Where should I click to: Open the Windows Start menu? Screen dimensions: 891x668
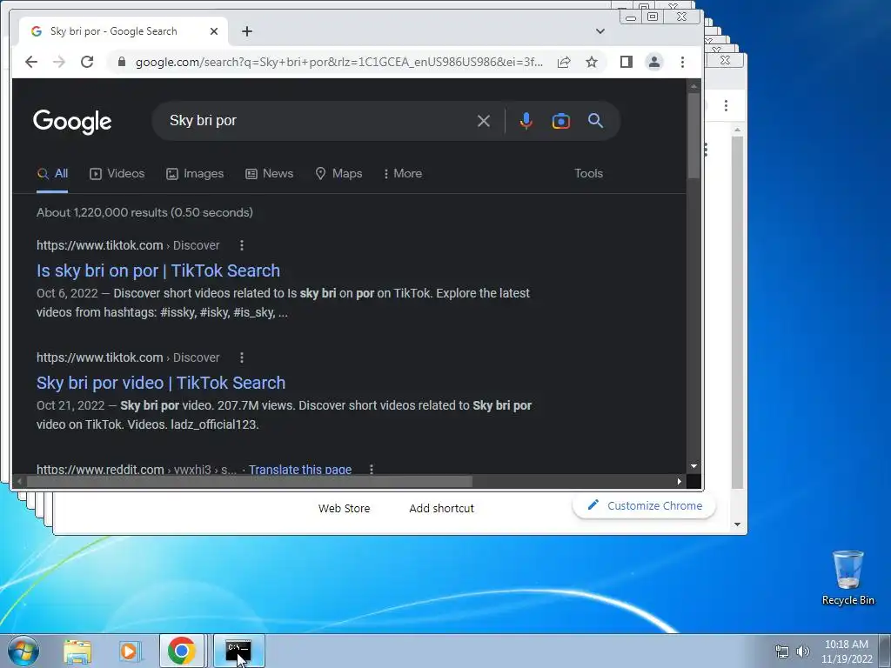pos(23,651)
